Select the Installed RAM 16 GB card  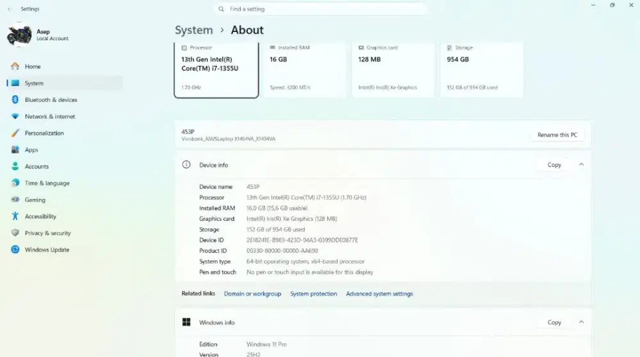click(x=305, y=69)
